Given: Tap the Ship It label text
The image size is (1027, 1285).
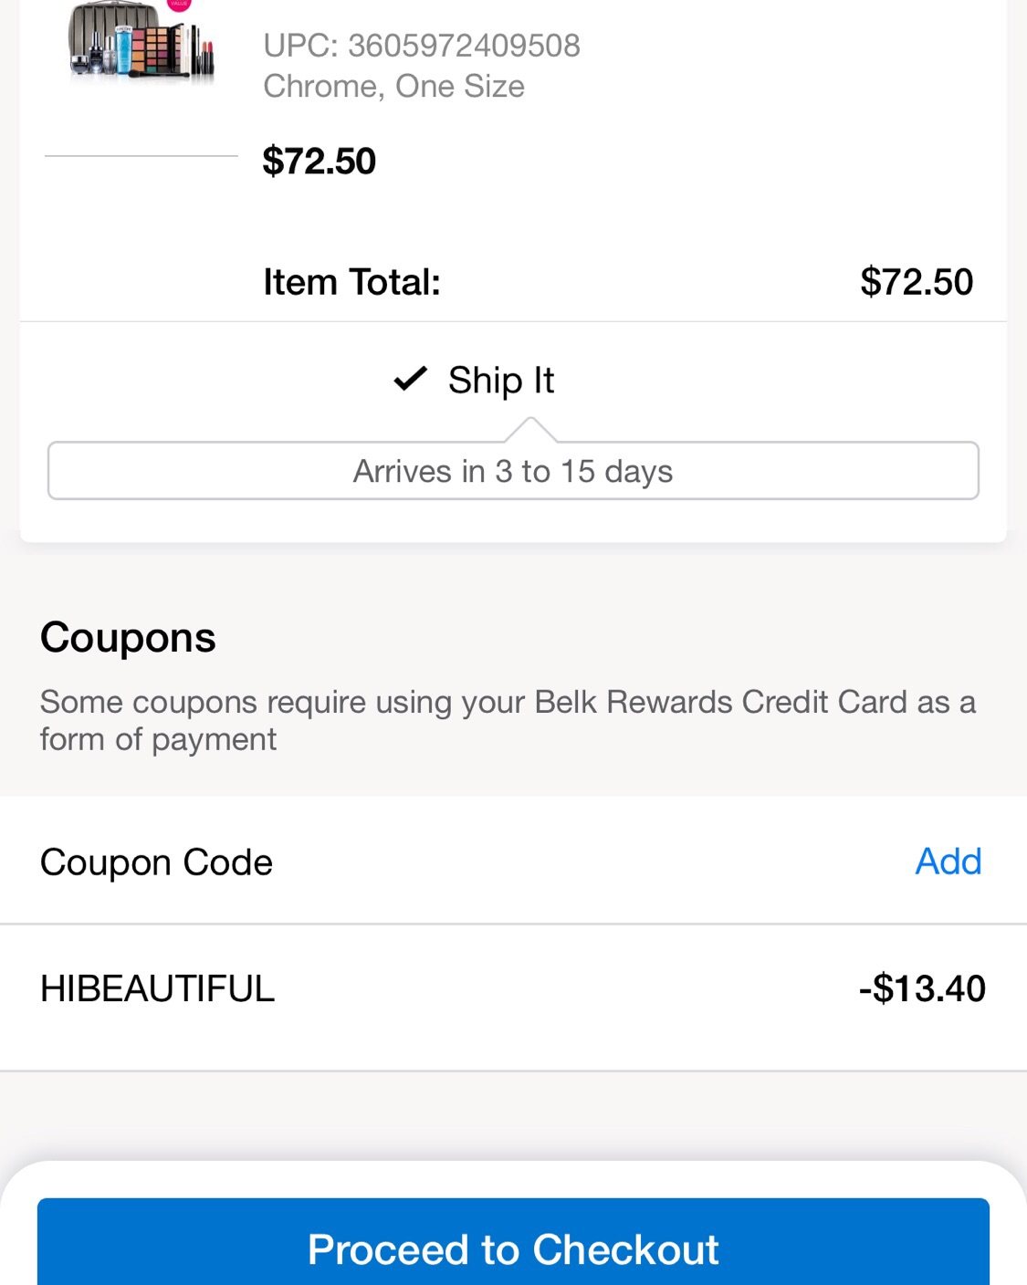Looking at the screenshot, I should click(x=501, y=380).
